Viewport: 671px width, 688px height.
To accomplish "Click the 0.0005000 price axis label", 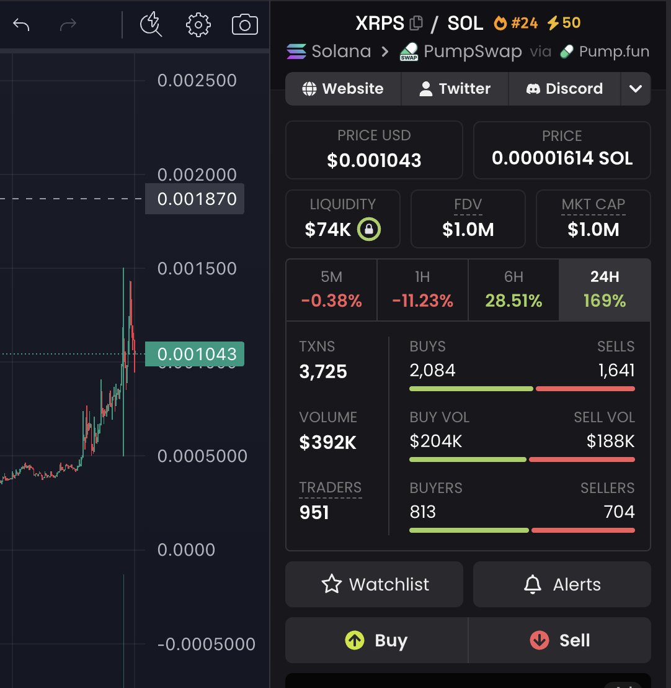I will point(203,456).
